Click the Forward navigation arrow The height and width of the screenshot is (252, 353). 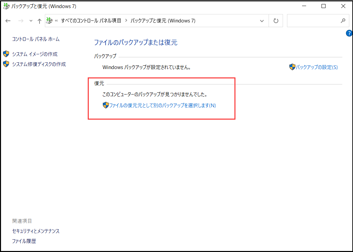(x=21, y=21)
